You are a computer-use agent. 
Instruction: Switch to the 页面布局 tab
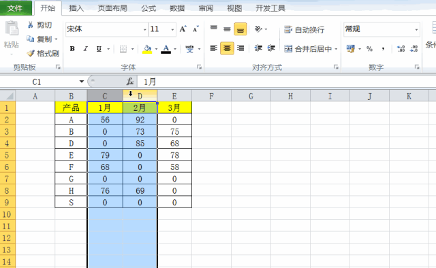pos(112,8)
